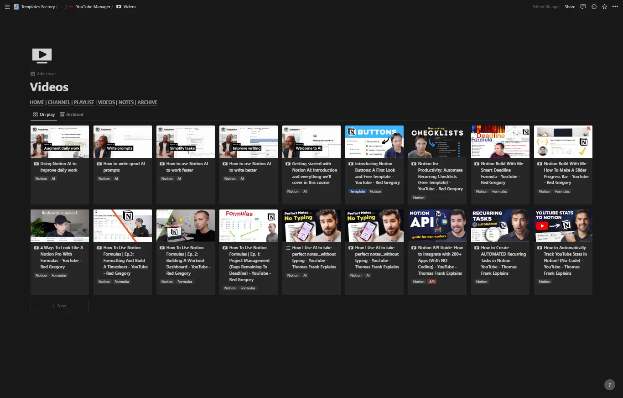Open the CHANNEL navigation link
623x398 pixels.
coord(59,103)
